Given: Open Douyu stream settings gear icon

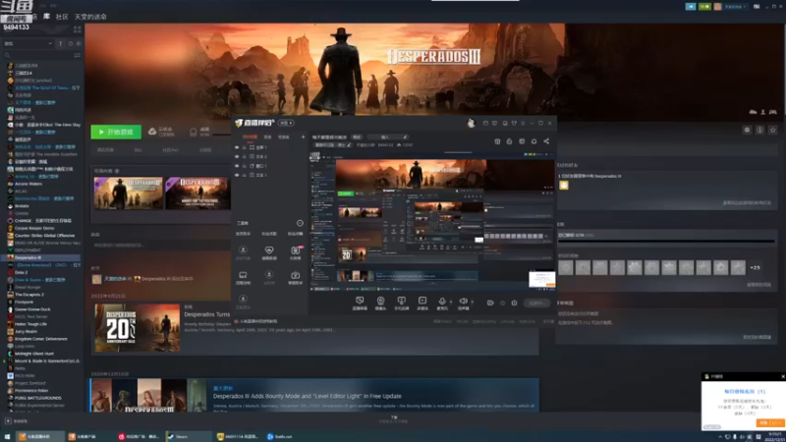Looking at the screenshot, I should tap(514, 303).
